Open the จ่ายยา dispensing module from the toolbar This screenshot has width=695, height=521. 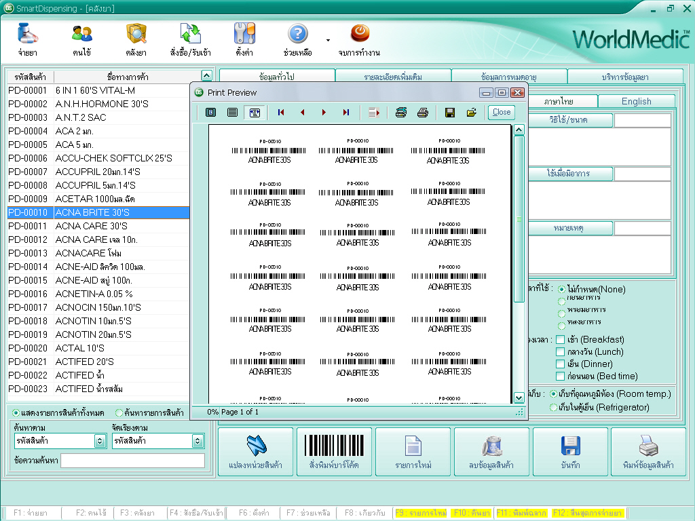pyautogui.click(x=27, y=39)
